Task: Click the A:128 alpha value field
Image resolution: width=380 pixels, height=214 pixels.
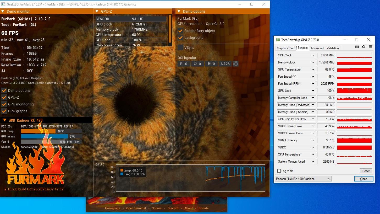Action: (x=225, y=64)
